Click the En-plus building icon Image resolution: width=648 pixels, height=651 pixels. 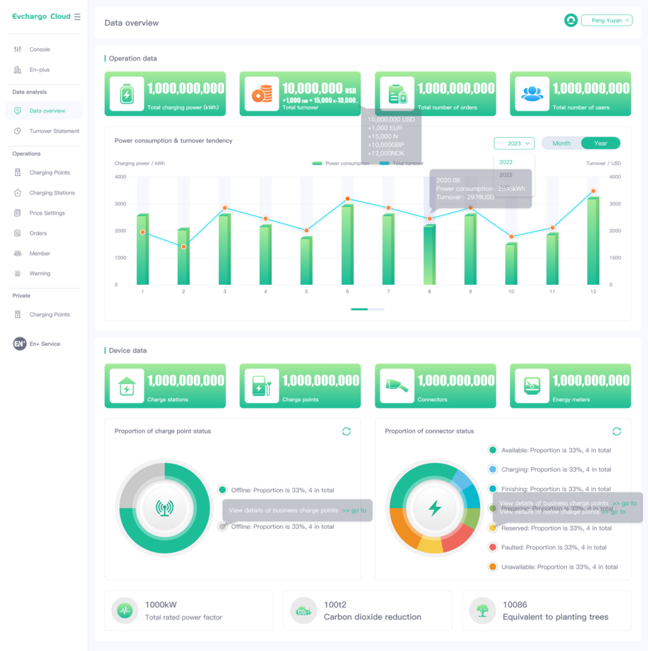click(x=17, y=70)
